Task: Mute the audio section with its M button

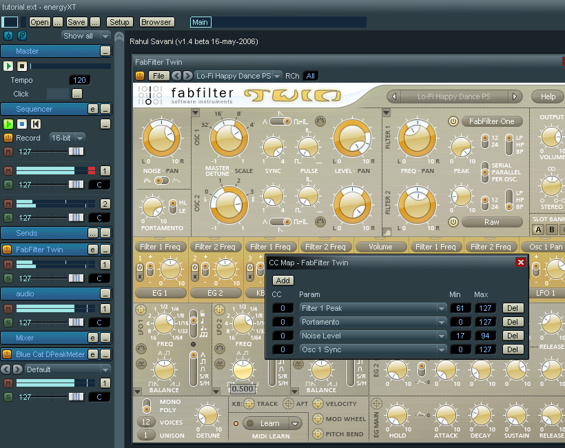Action: pyautogui.click(x=8, y=309)
